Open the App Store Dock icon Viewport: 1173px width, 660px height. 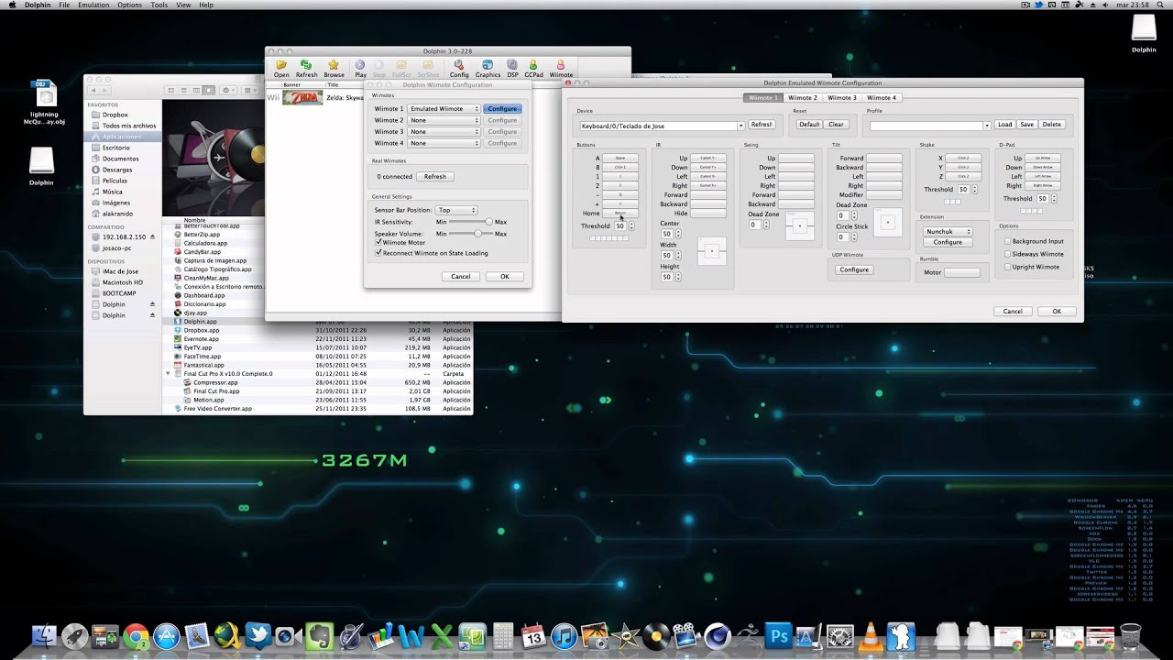[166, 636]
